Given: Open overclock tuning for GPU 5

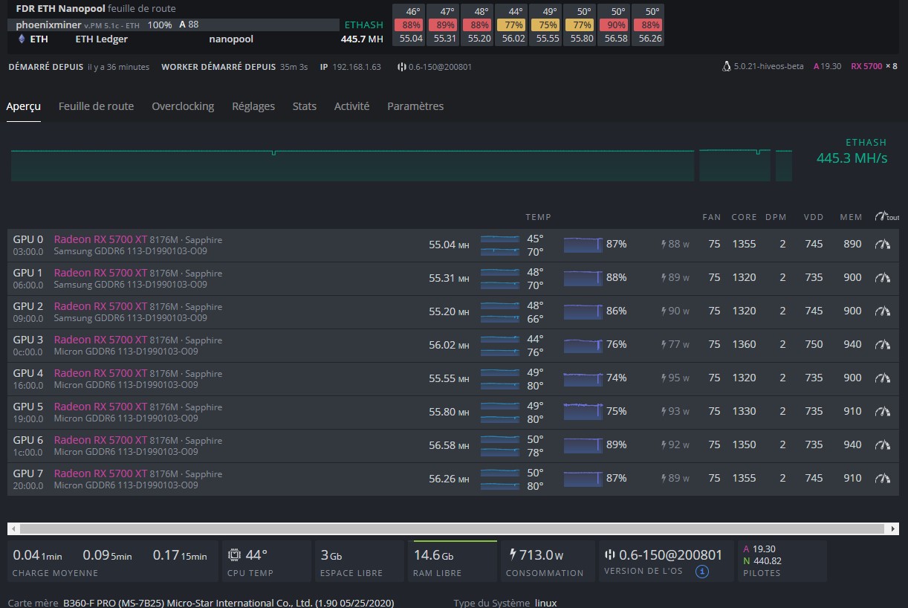Looking at the screenshot, I should click(x=883, y=411).
